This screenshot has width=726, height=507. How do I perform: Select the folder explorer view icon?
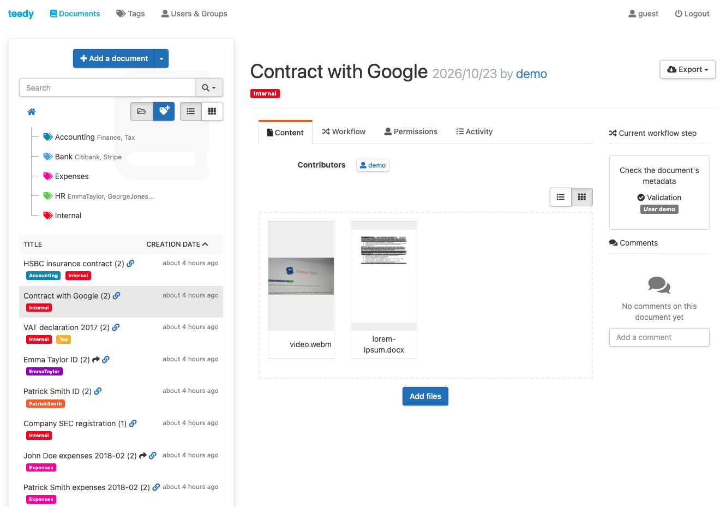tap(142, 111)
